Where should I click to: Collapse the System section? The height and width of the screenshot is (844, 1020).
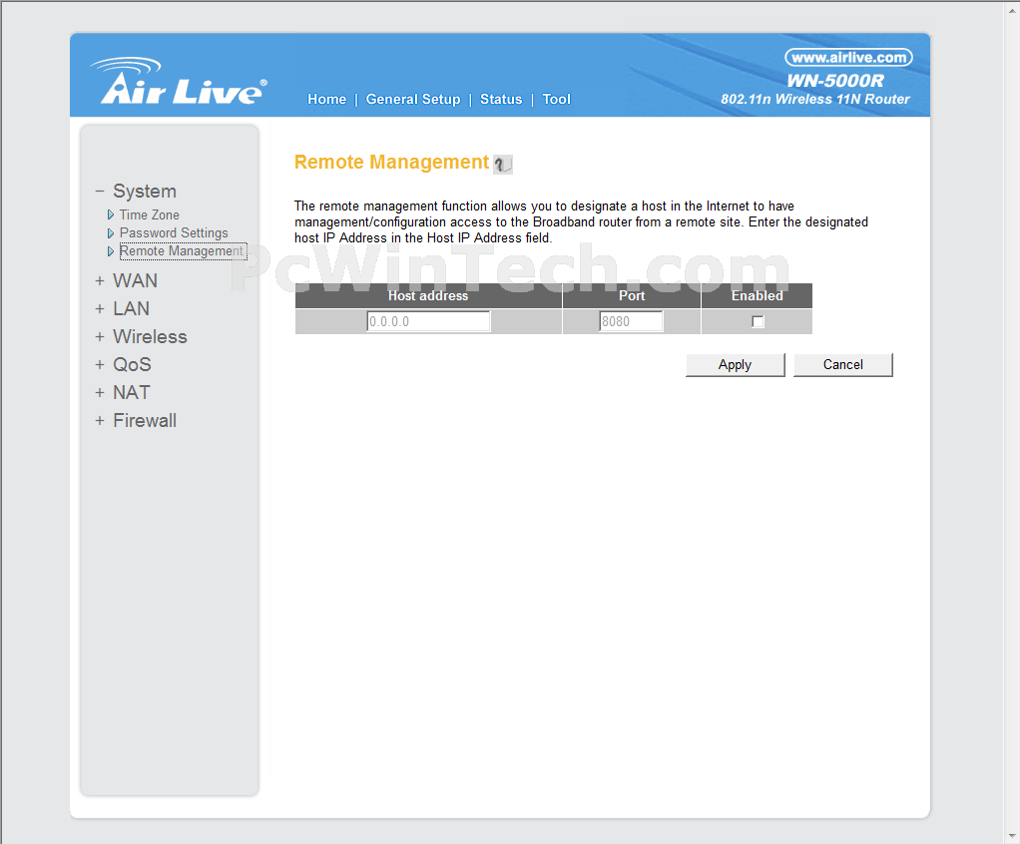click(x=100, y=192)
